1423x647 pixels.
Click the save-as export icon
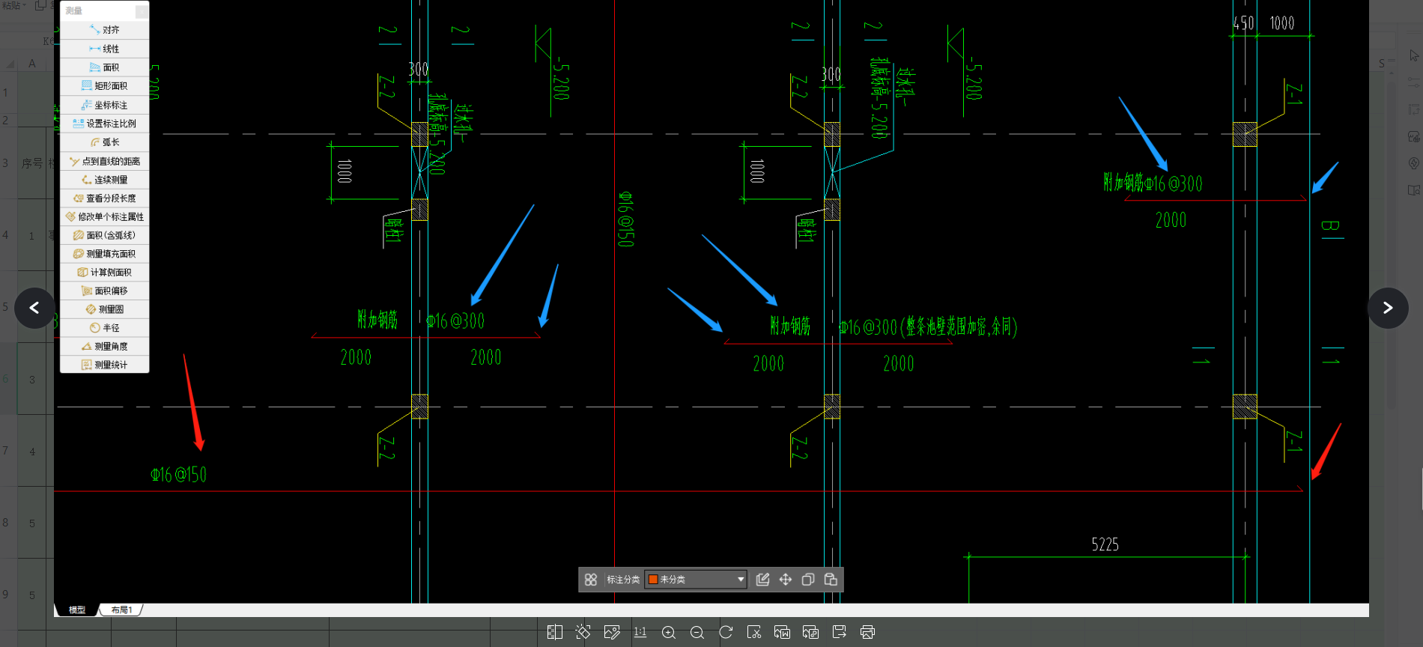point(839,632)
